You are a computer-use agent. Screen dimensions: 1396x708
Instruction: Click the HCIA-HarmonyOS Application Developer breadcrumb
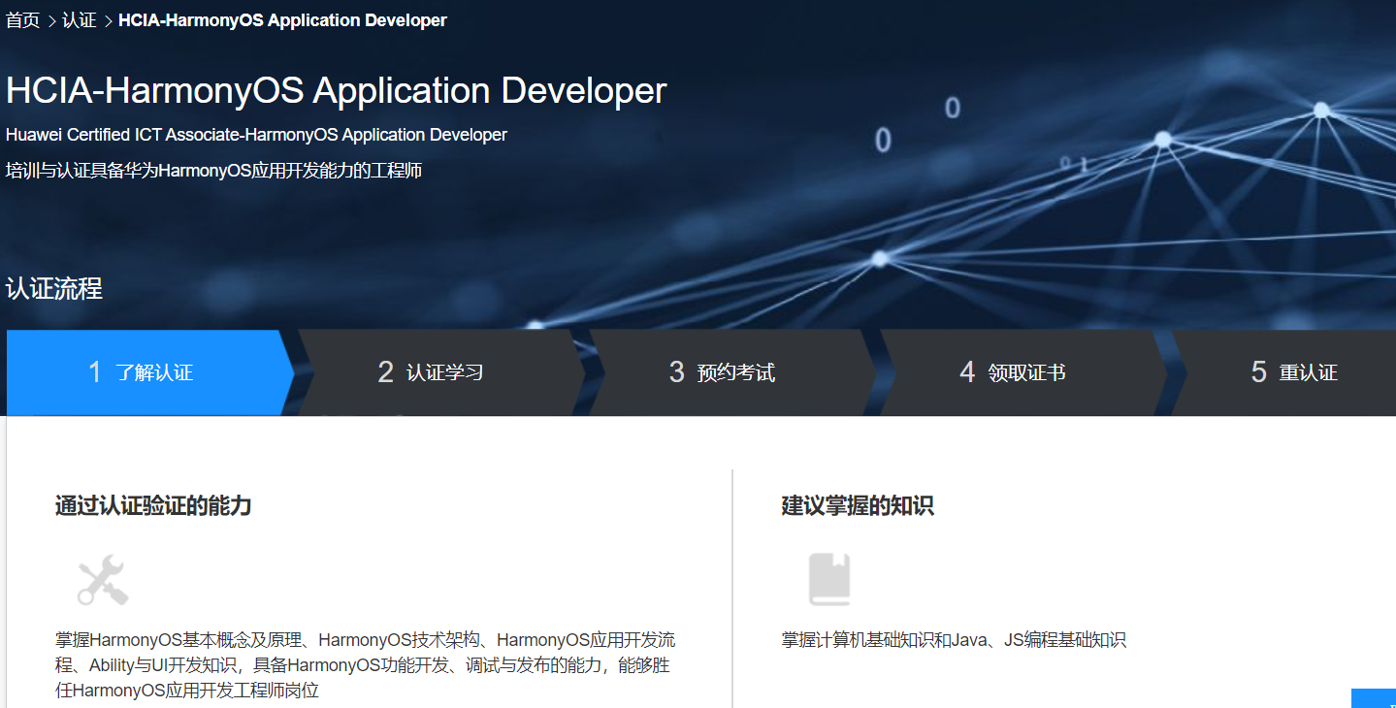[x=282, y=20]
